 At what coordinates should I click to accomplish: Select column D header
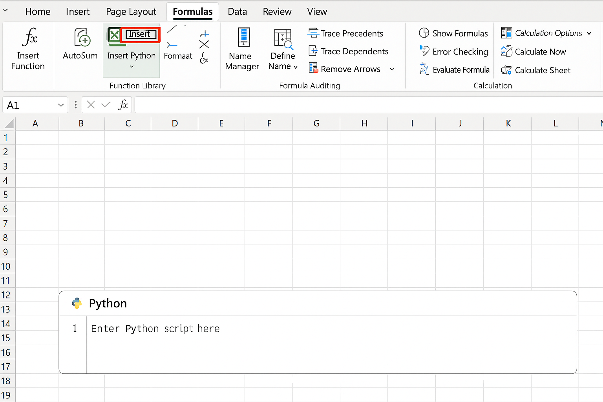(175, 123)
